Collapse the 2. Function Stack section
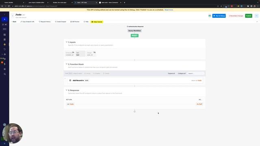The height and width of the screenshot is (146, 260). pyautogui.click(x=67, y=64)
